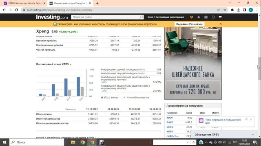The image size is (261, 146).
Task: Open Chrome downloads icon
Action: [239, 10]
